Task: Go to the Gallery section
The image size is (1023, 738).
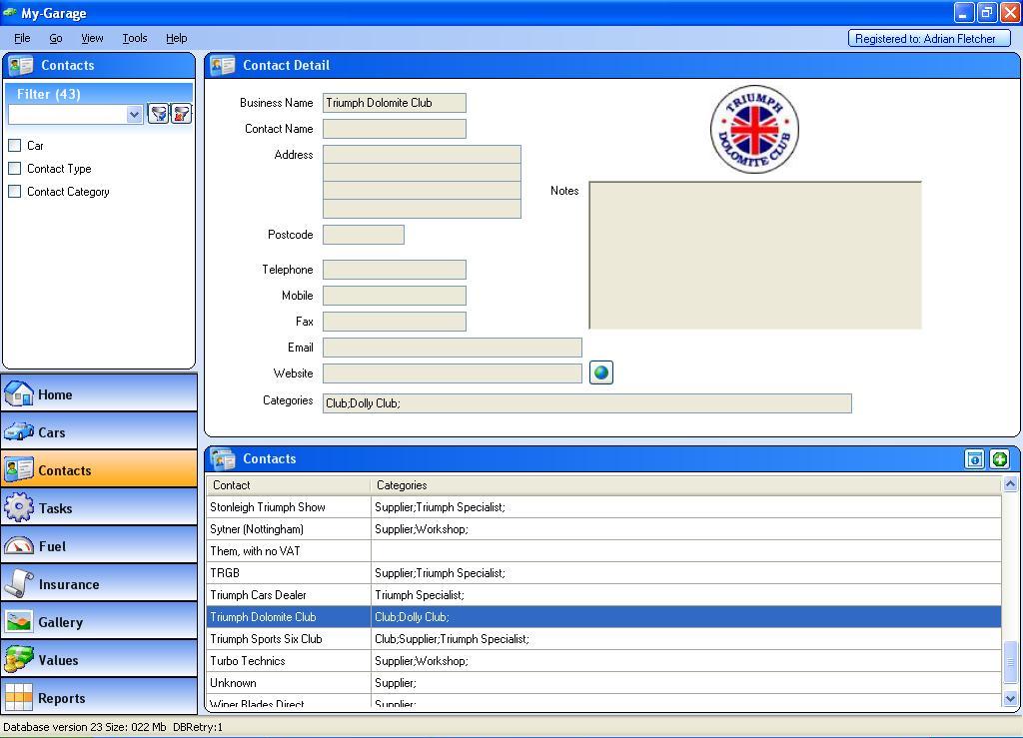Action: click(x=99, y=622)
